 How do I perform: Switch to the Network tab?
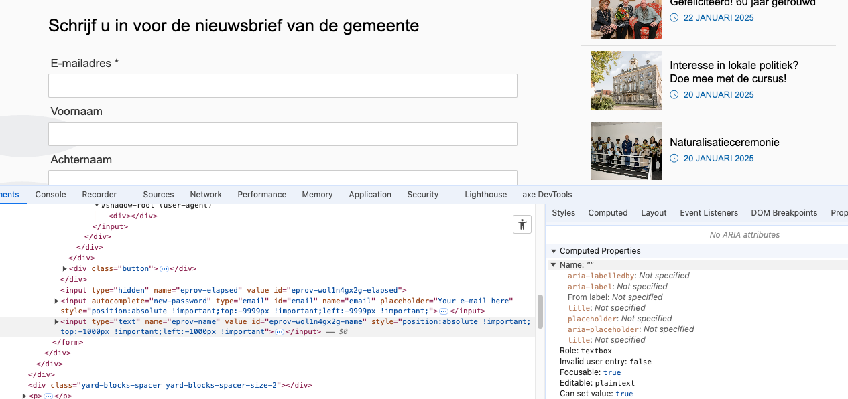[x=206, y=195]
